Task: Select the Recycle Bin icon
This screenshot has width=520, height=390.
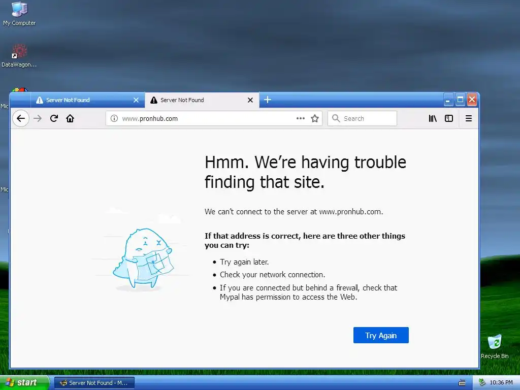Action: (x=495, y=346)
